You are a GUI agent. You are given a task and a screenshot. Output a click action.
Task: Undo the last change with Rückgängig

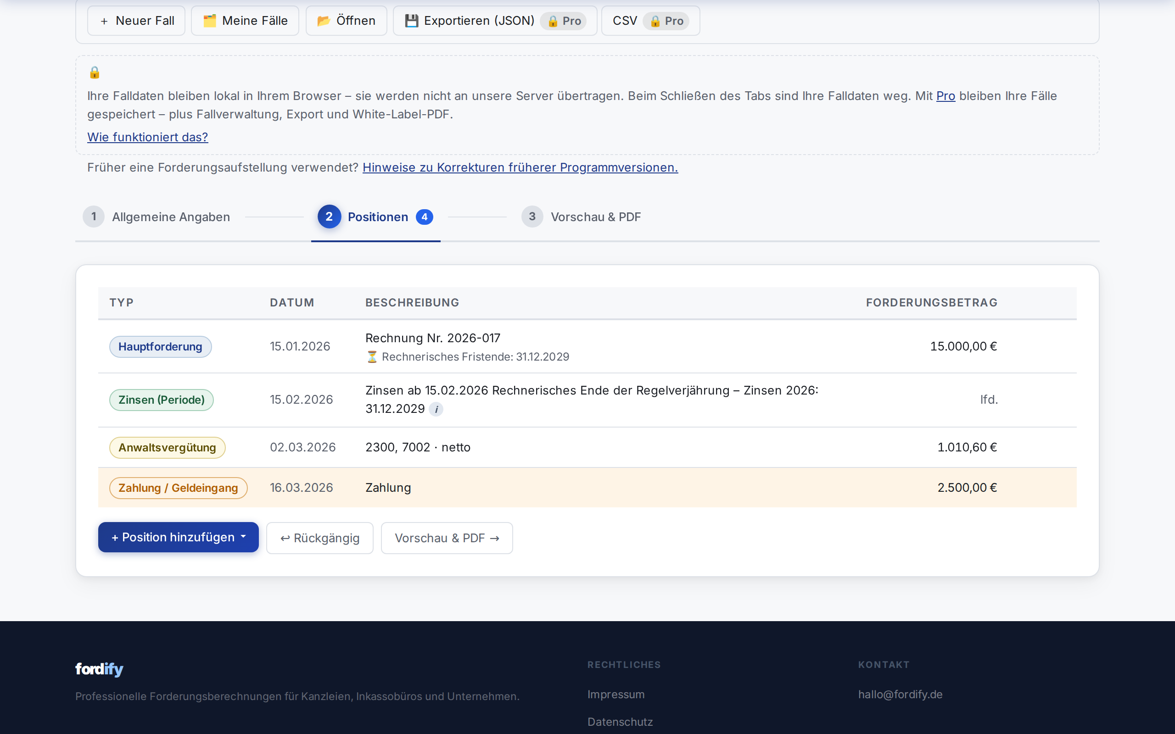320,538
